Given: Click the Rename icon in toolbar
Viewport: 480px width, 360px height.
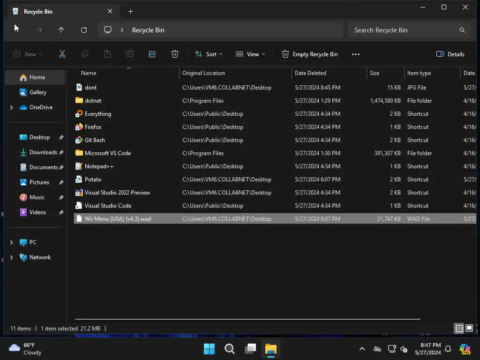Looking at the screenshot, I should click(x=130, y=54).
